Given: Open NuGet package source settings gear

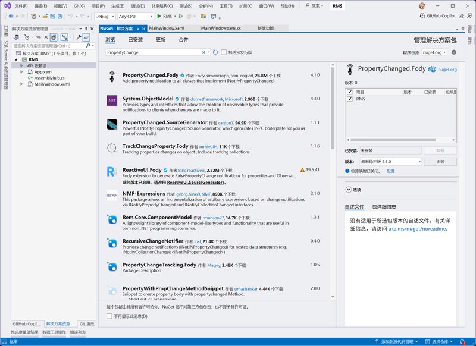Looking at the screenshot, I should click(x=454, y=52).
